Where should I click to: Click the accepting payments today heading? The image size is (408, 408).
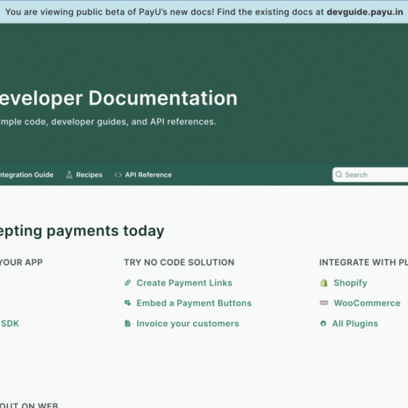coord(82,231)
